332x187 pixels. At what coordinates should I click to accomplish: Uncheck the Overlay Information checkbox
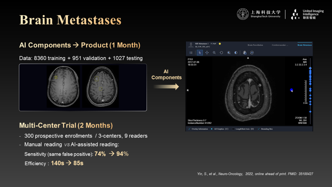(189, 129)
